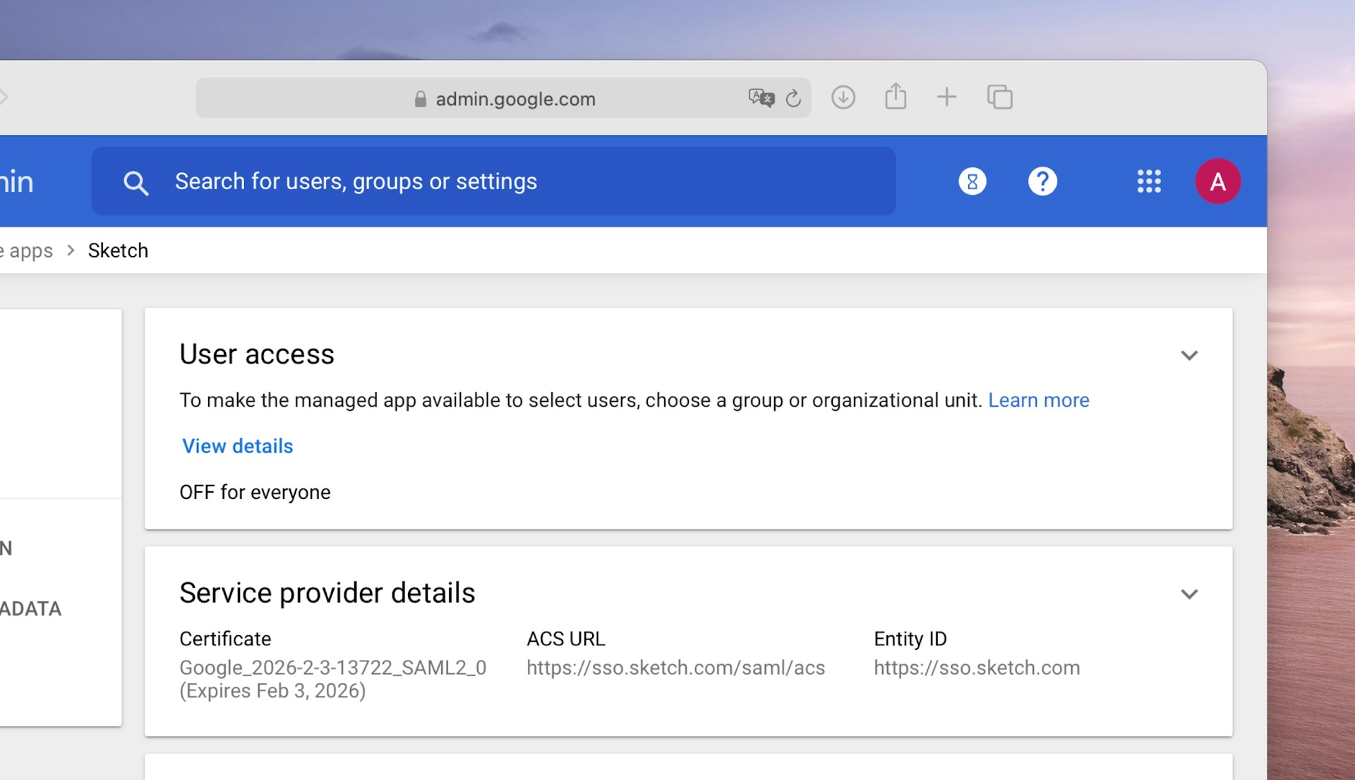Click the translate page icon in address bar
This screenshot has width=1355, height=780.
click(761, 97)
